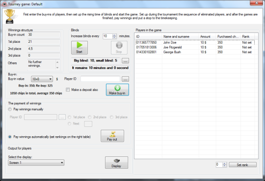
Task: Close the Tourney game window
Action: pyautogui.click(x=256, y=3)
